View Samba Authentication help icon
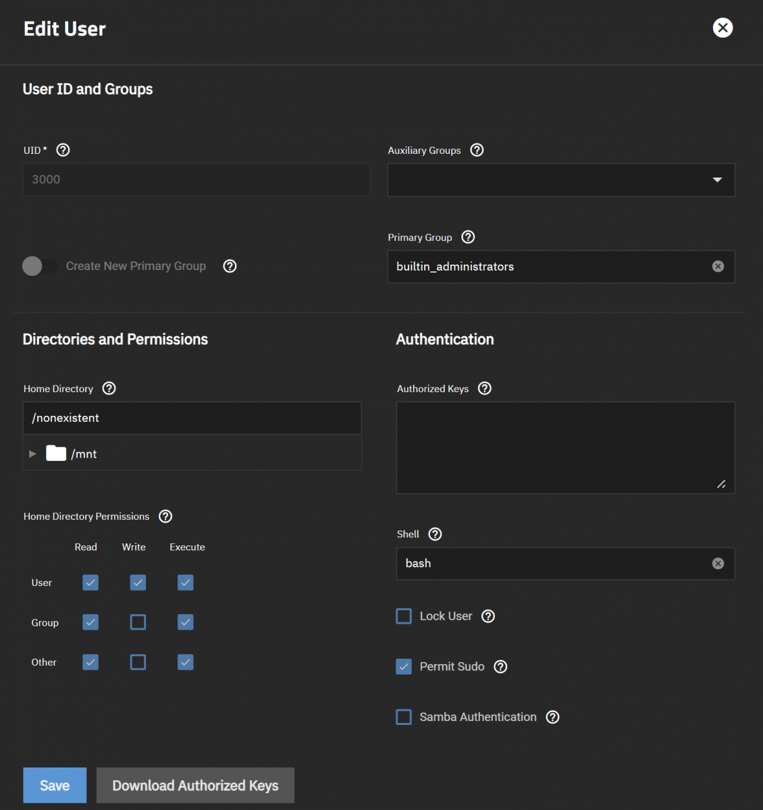The image size is (763, 810). click(x=552, y=717)
